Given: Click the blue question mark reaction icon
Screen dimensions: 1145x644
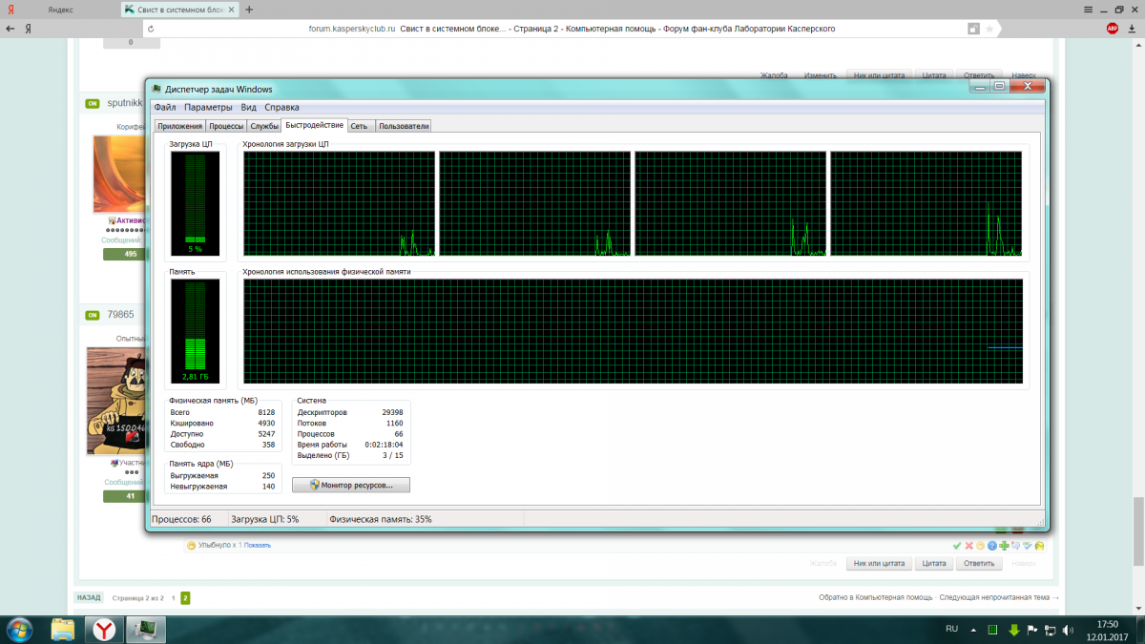Looking at the screenshot, I should [991, 546].
